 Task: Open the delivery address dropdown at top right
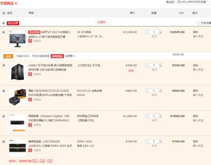coord(194,2)
